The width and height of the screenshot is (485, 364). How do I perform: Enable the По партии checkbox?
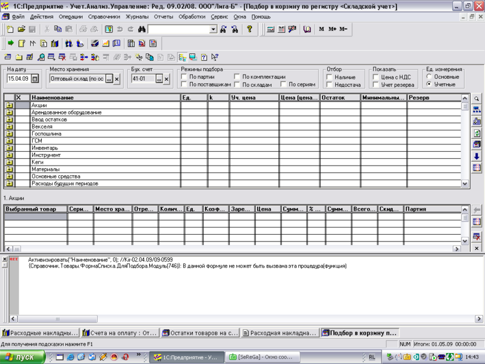[x=184, y=77]
